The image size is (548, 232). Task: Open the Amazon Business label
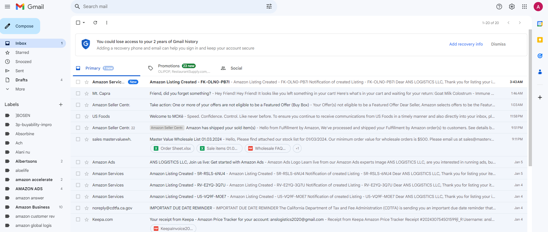tap(33, 207)
